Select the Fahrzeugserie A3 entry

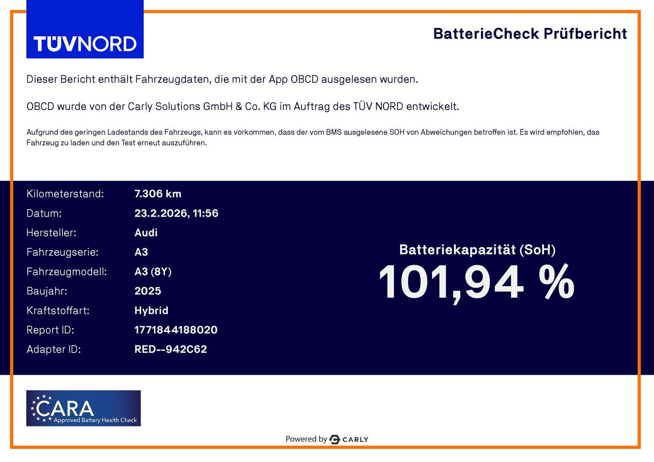click(141, 252)
